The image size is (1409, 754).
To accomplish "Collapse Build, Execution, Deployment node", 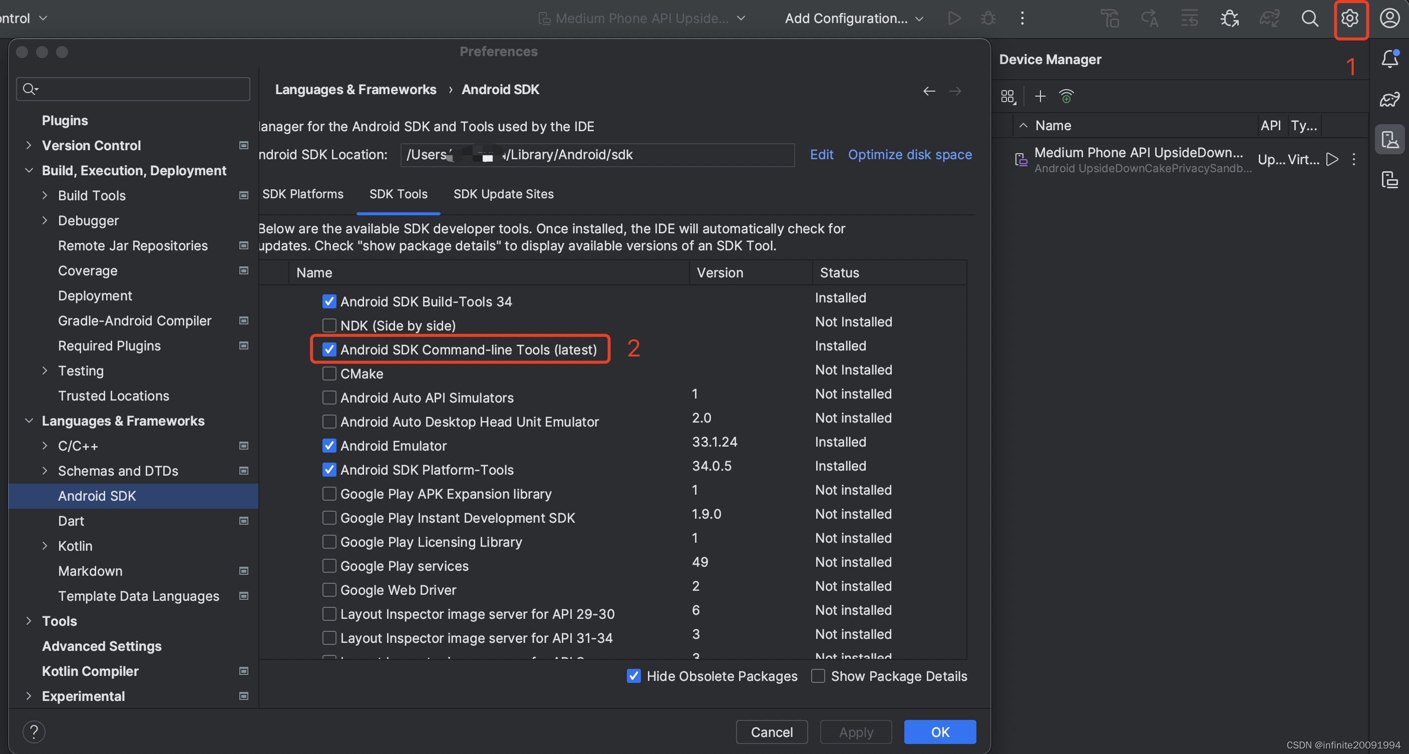I will pos(29,170).
